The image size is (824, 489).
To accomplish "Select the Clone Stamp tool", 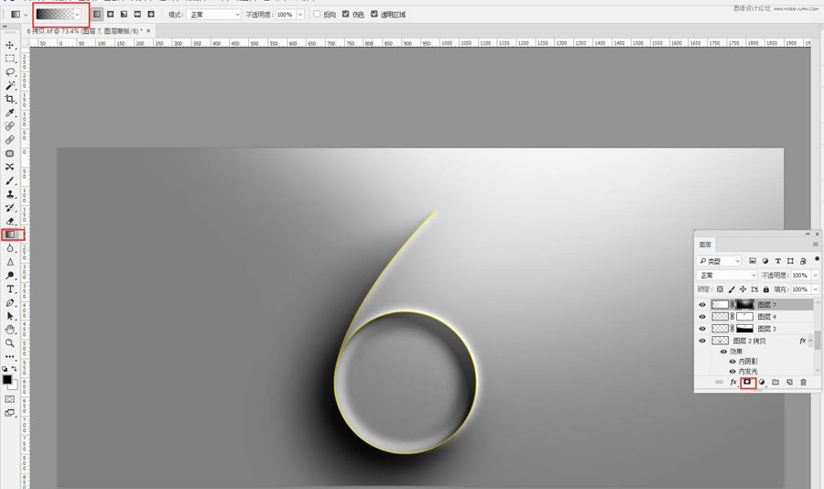I will coord(9,194).
